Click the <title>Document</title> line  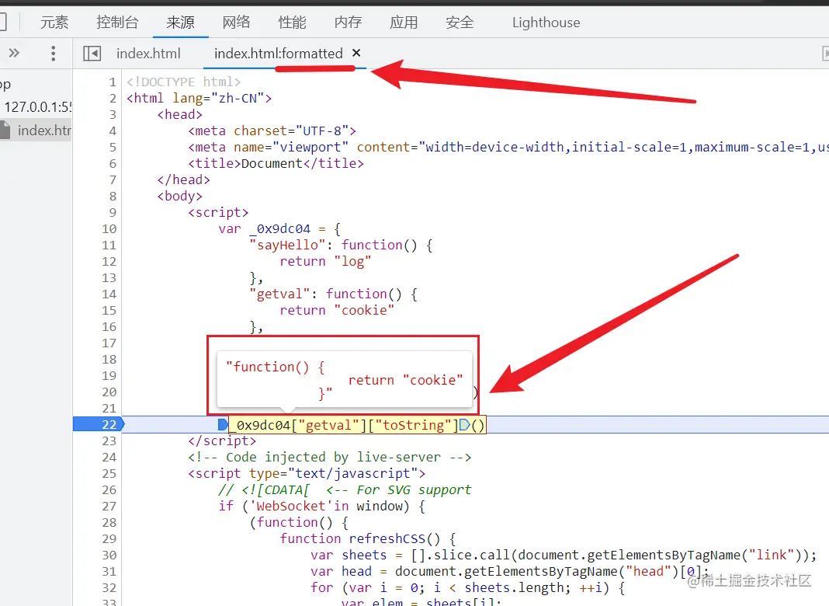[276, 163]
